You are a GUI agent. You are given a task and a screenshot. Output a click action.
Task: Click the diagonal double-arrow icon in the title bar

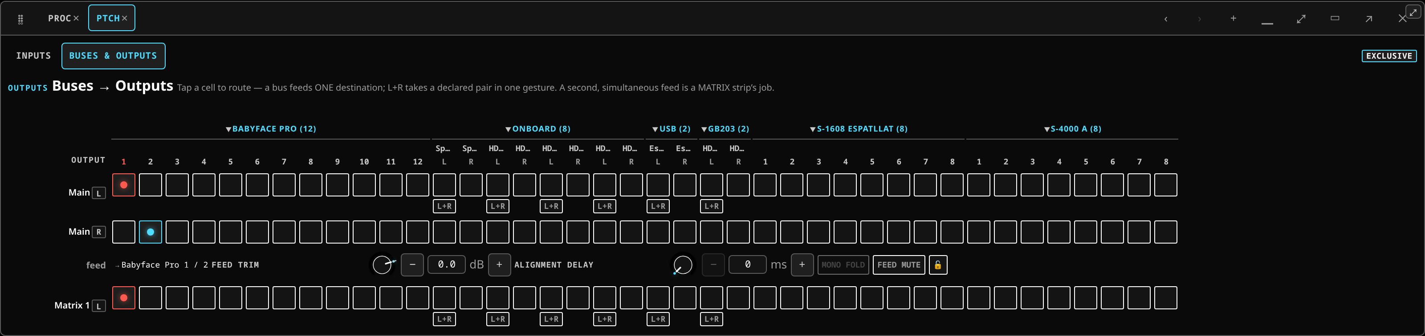1301,19
